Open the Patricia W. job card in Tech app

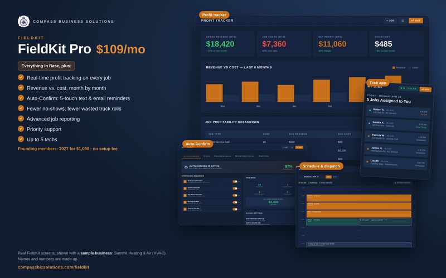tap(396, 137)
